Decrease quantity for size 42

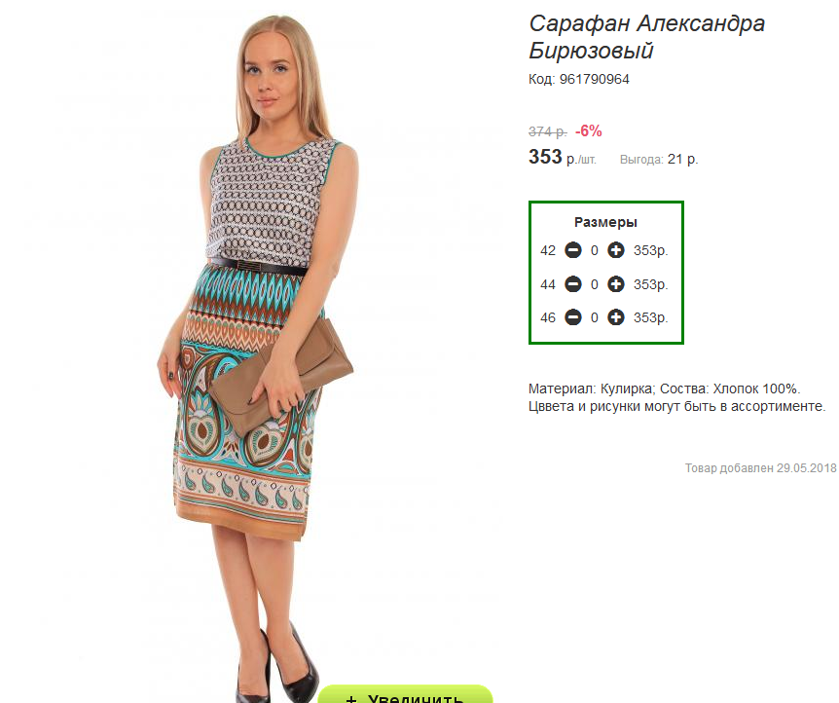(573, 250)
